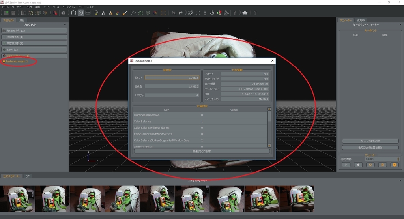Switch to the 履歴 tab
Image resolution: width=404 pixels, height=219 pixels.
22,20
